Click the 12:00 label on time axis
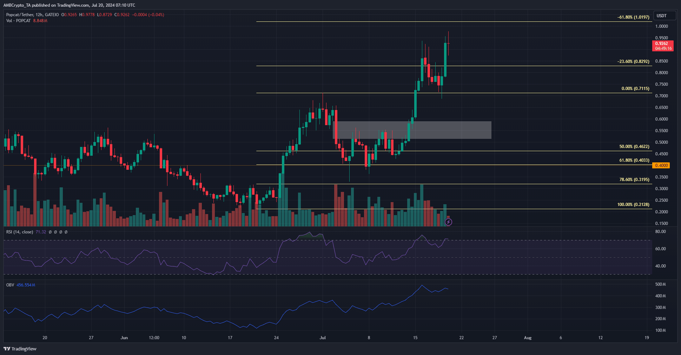681x355 pixels. pyautogui.click(x=154, y=338)
